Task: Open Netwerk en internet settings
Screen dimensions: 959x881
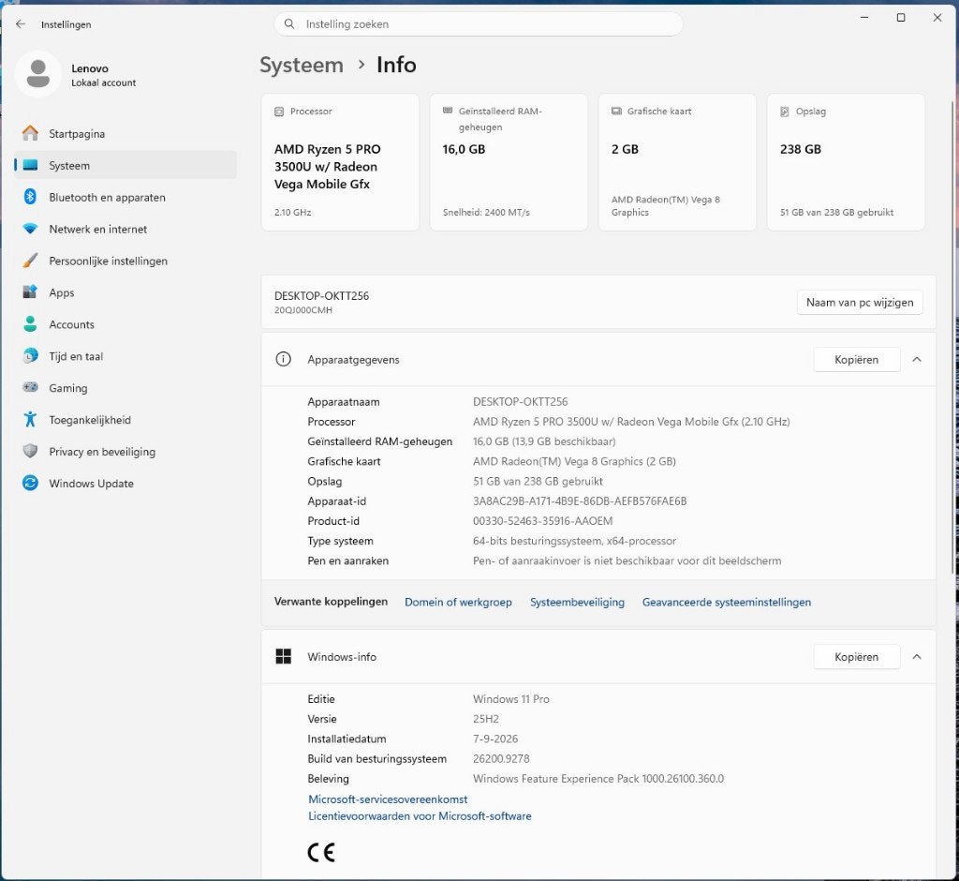Action: [x=125, y=229]
